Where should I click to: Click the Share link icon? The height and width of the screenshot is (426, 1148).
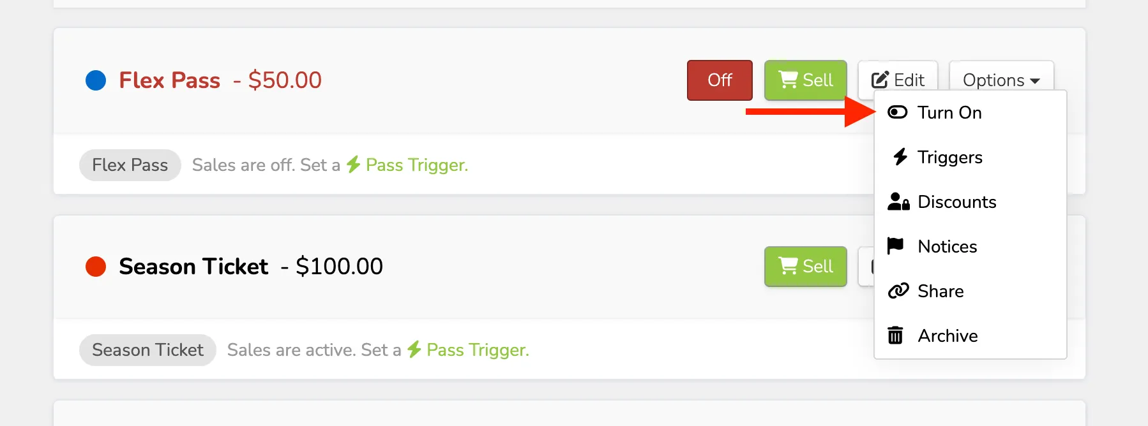pyautogui.click(x=898, y=291)
